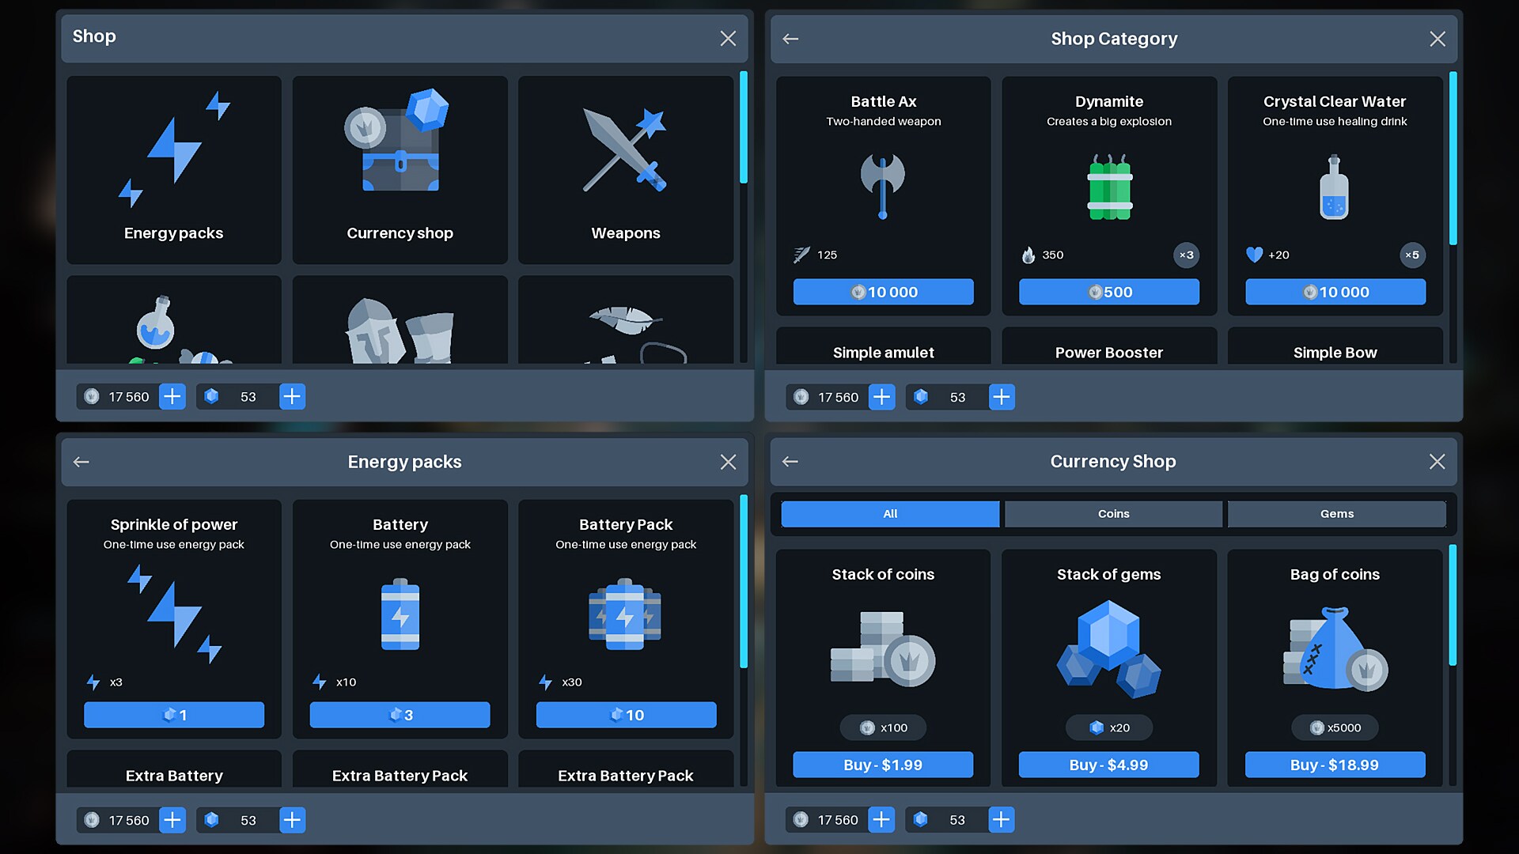Open the Energy packs category icon
Viewport: 1519px width, 854px height.
coord(173,150)
